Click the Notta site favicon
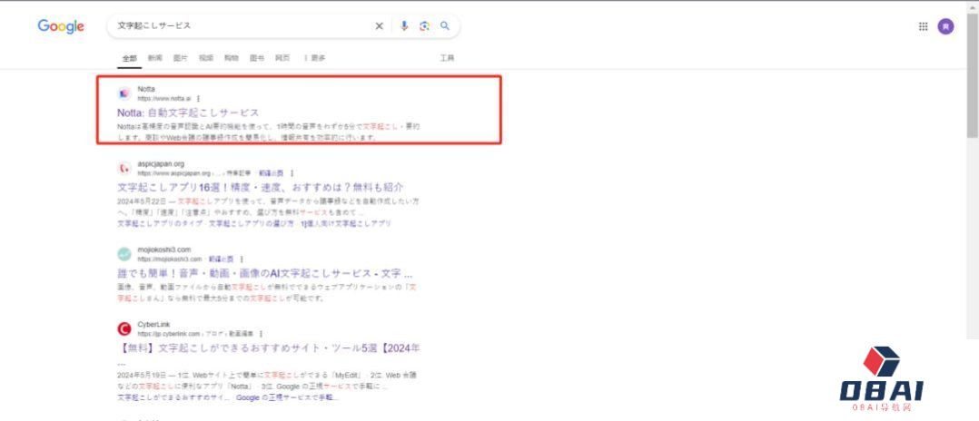This screenshot has width=979, height=421. [124, 93]
